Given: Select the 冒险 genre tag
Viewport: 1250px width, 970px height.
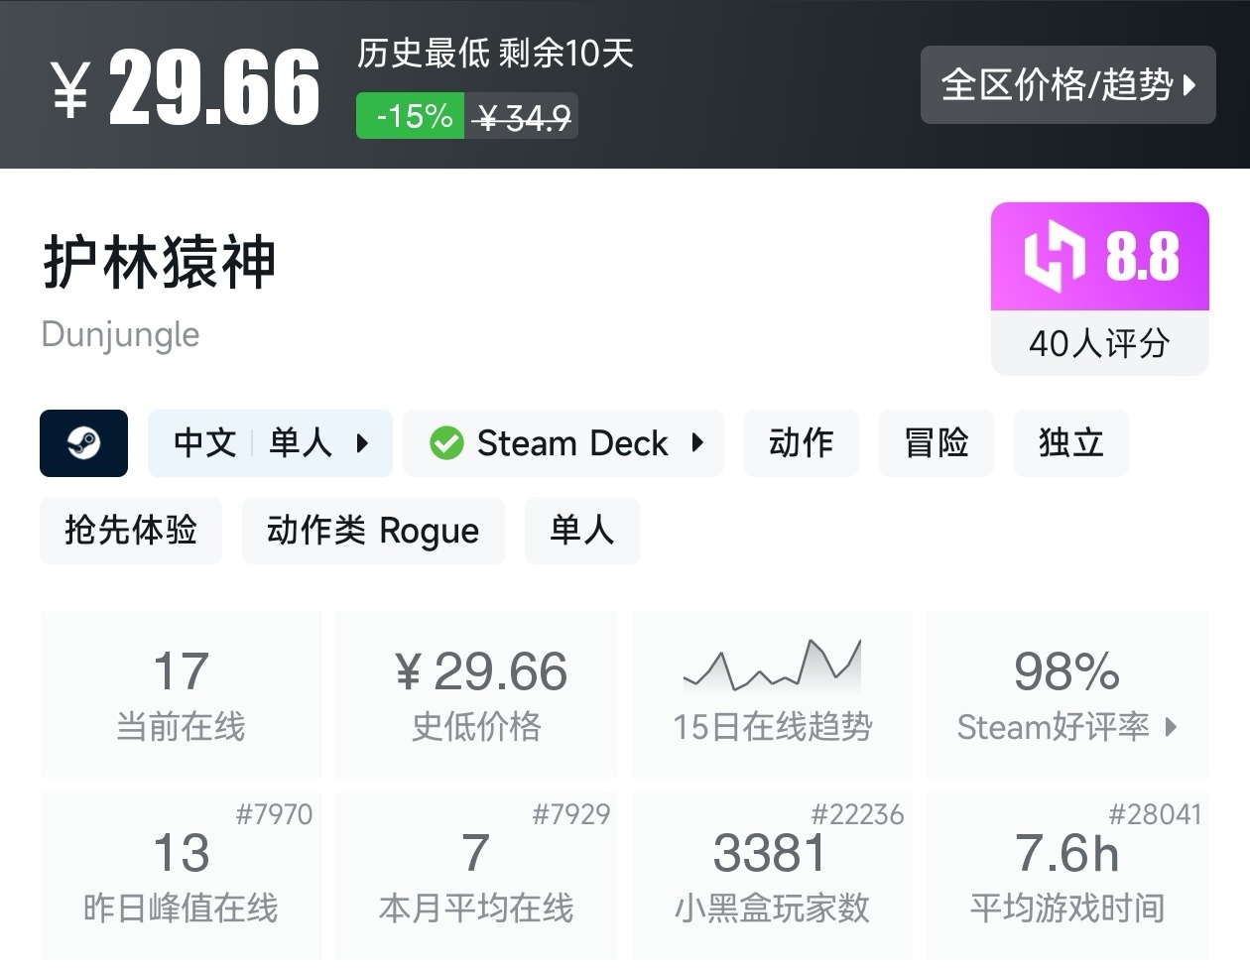Looking at the screenshot, I should pos(936,442).
